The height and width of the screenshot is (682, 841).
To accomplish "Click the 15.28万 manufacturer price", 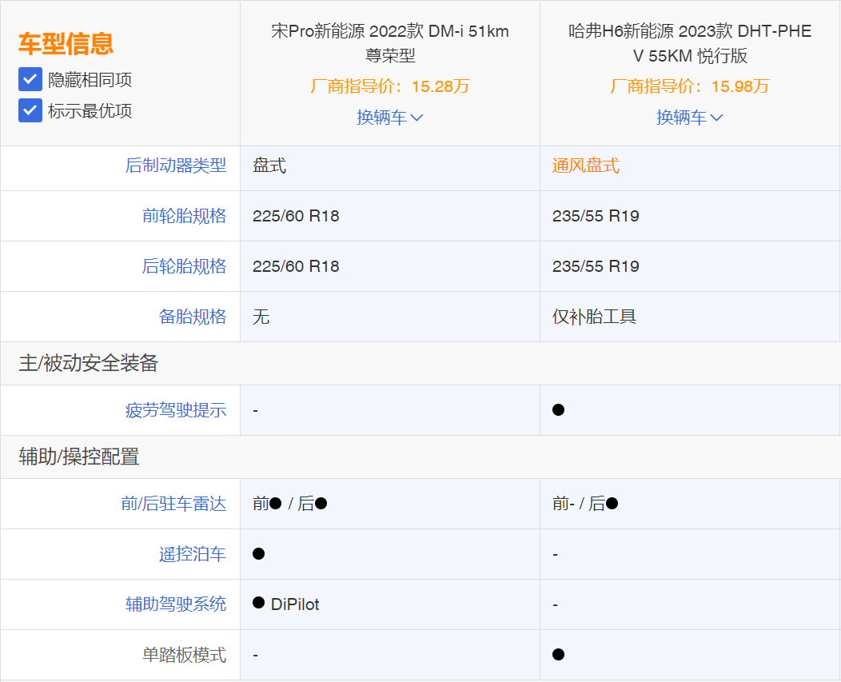I will coord(440,86).
